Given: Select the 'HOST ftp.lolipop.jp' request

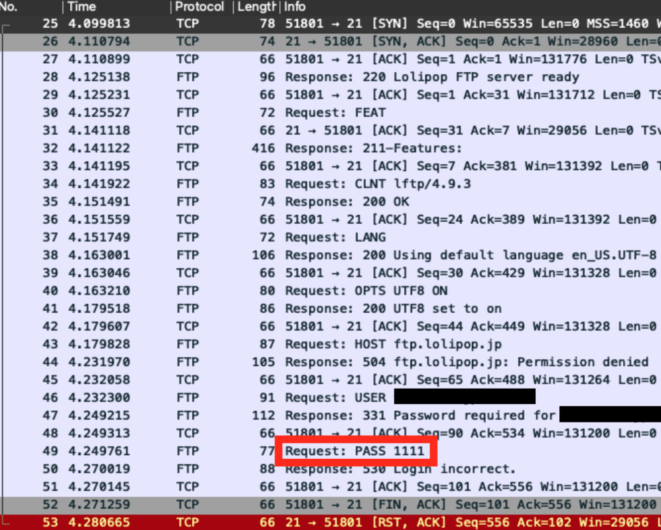Looking at the screenshot, I should tap(330, 344).
